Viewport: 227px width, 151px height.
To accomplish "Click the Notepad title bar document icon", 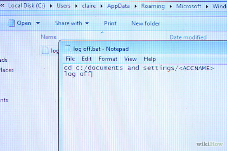I will pos(68,49).
